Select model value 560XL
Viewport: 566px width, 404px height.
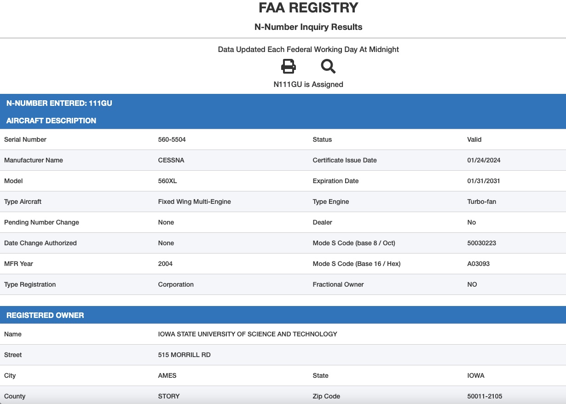pos(167,181)
